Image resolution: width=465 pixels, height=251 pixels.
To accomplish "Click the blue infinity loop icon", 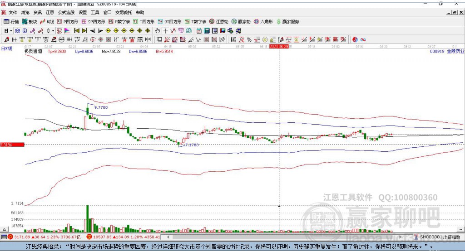I will tap(363, 39).
